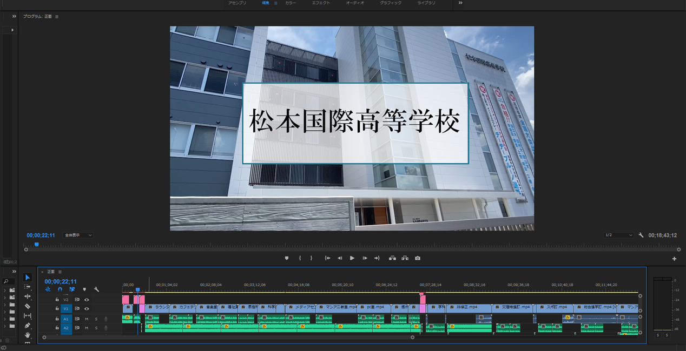Click the timeline horizontal zoom scrollbar
The width and height of the screenshot is (686, 351).
(228, 337)
